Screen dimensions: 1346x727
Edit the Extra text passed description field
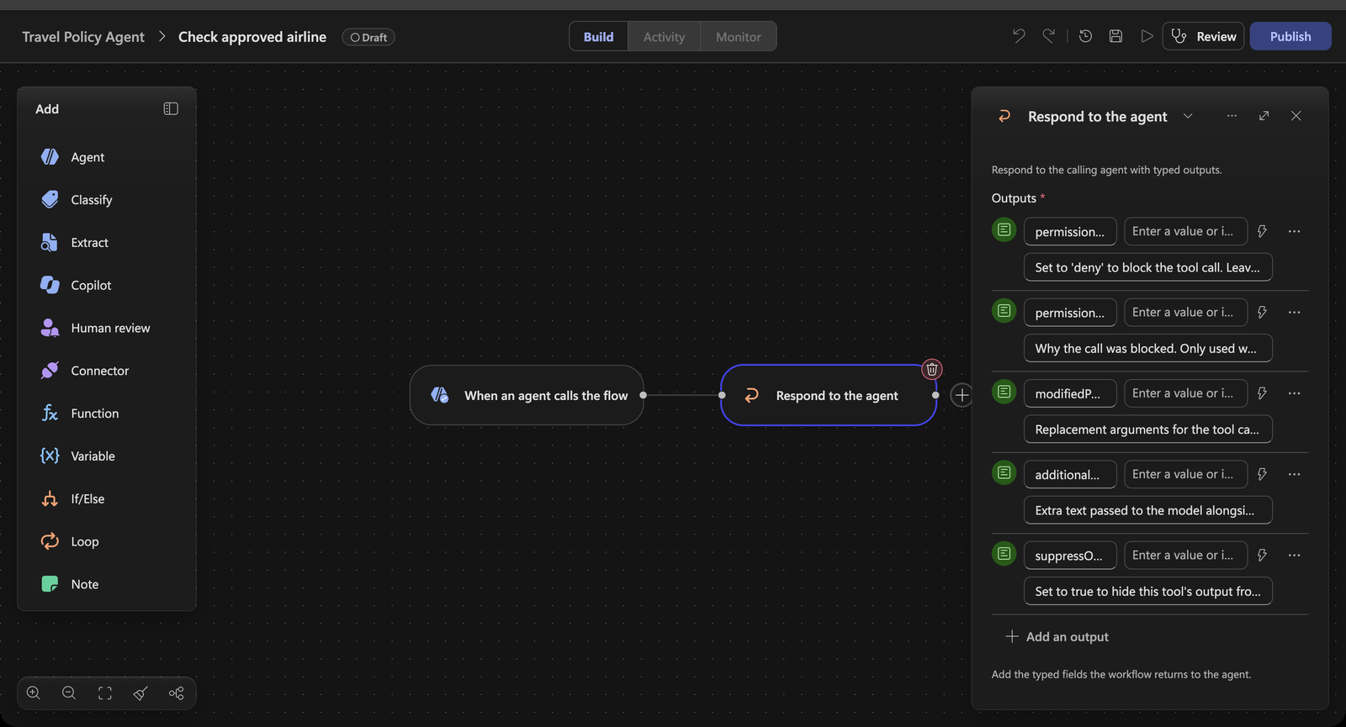[1147, 510]
